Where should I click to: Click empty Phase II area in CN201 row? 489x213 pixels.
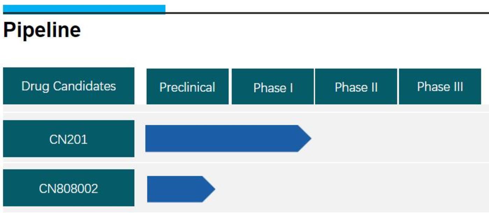tap(356, 139)
